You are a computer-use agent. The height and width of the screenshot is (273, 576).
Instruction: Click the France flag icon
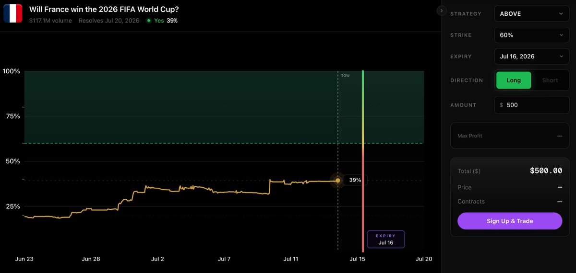pyautogui.click(x=13, y=13)
